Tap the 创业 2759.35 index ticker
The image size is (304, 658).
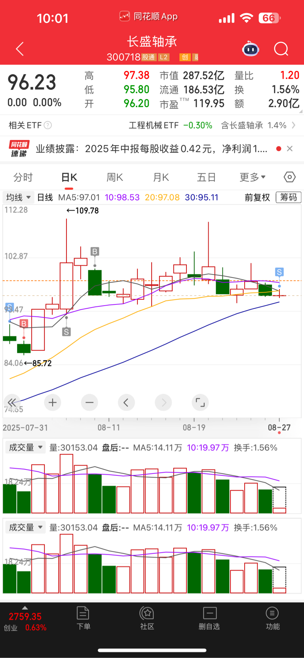click(x=25, y=622)
